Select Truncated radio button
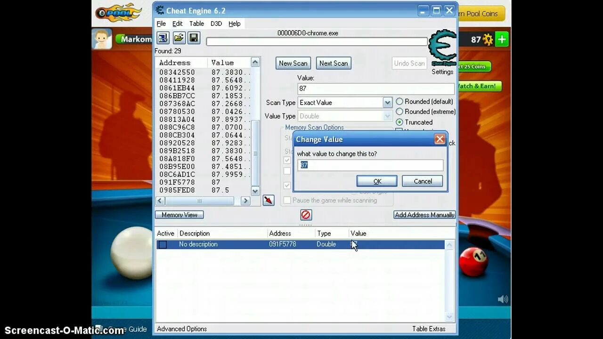 point(399,122)
